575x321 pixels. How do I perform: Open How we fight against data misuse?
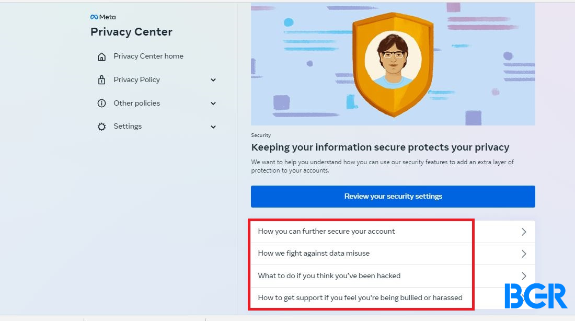393,254
